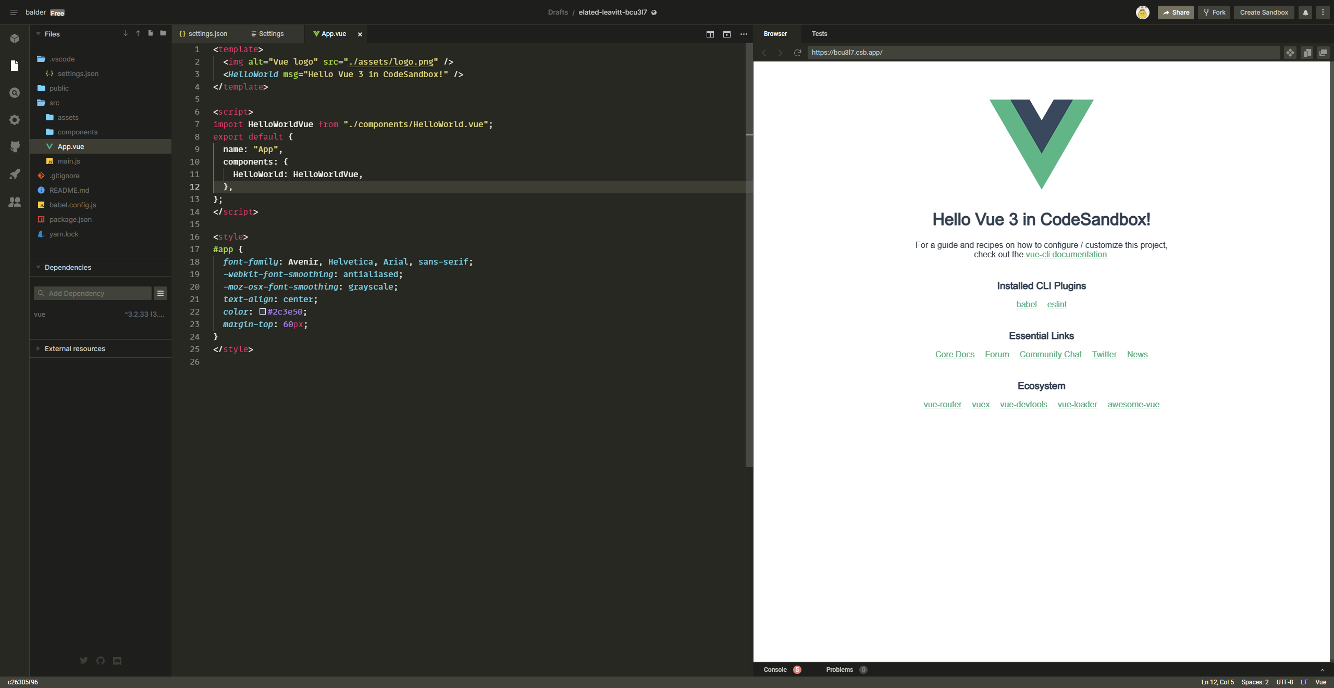Image resolution: width=1334 pixels, height=688 pixels.
Task: Click the CodeSandbox projector icon in address bar
Action: 1290,53
